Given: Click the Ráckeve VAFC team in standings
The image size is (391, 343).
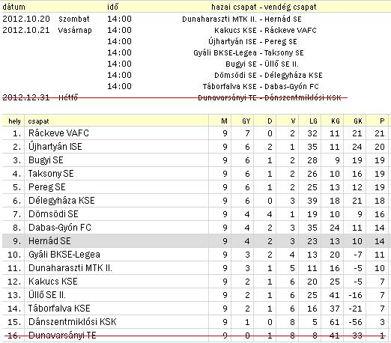Looking at the screenshot, I should click(x=58, y=133).
